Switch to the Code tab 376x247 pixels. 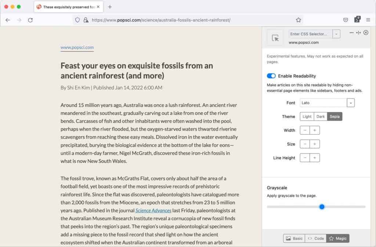click(316, 239)
